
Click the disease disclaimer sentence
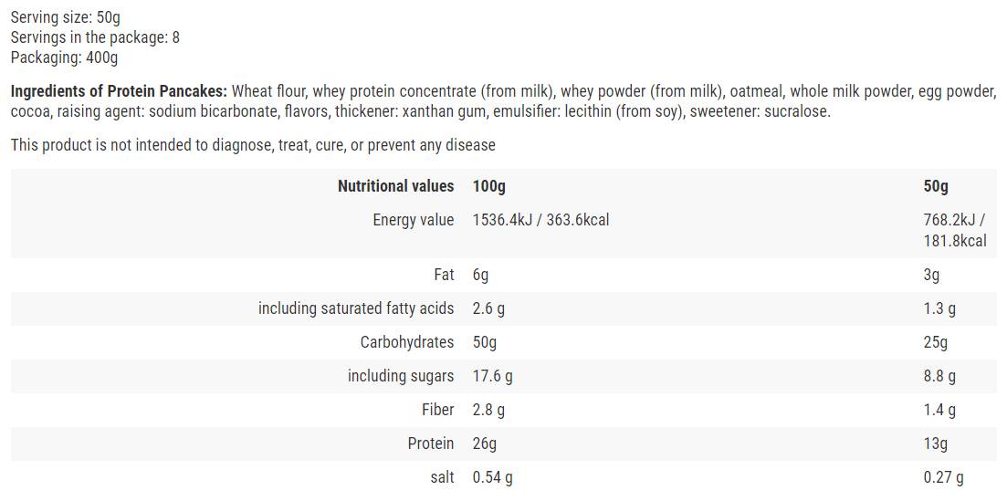(x=253, y=145)
